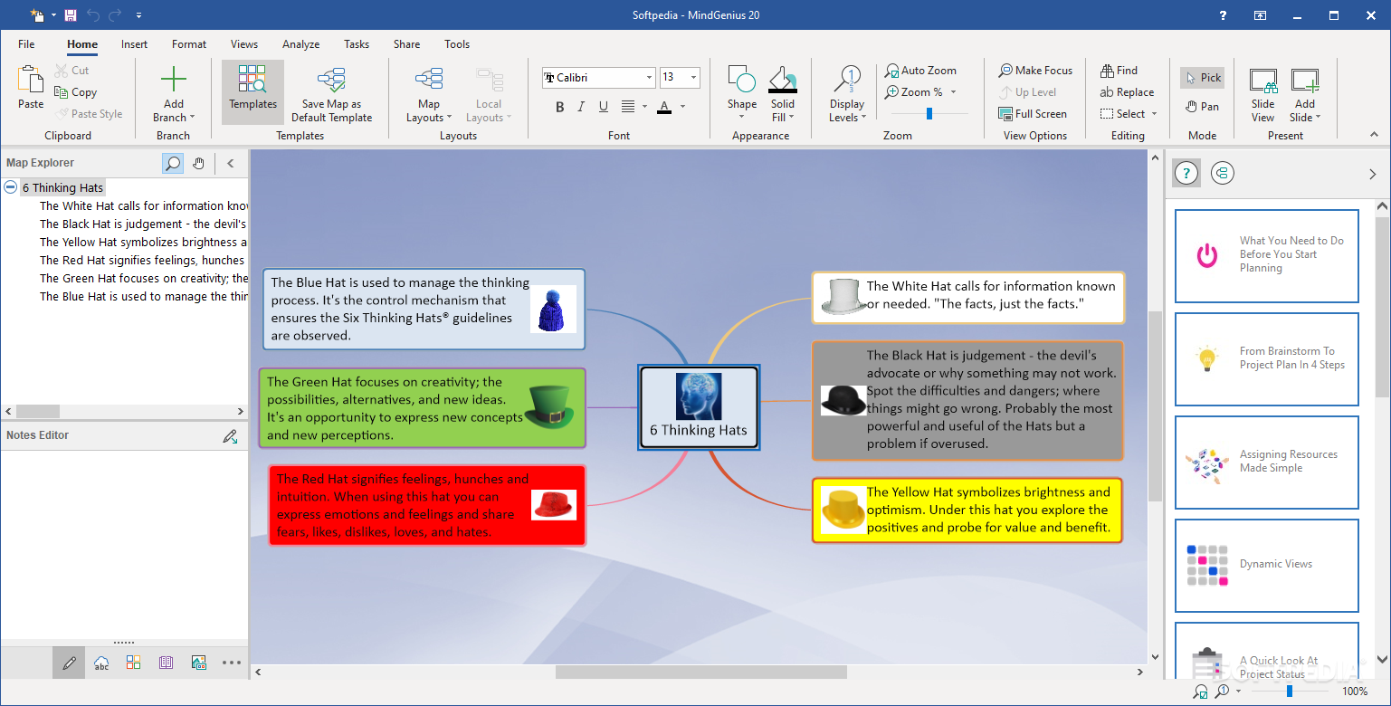This screenshot has height=706, width=1391.
Task: Select the central '6 Thinking Hats' node
Action: coord(699,407)
